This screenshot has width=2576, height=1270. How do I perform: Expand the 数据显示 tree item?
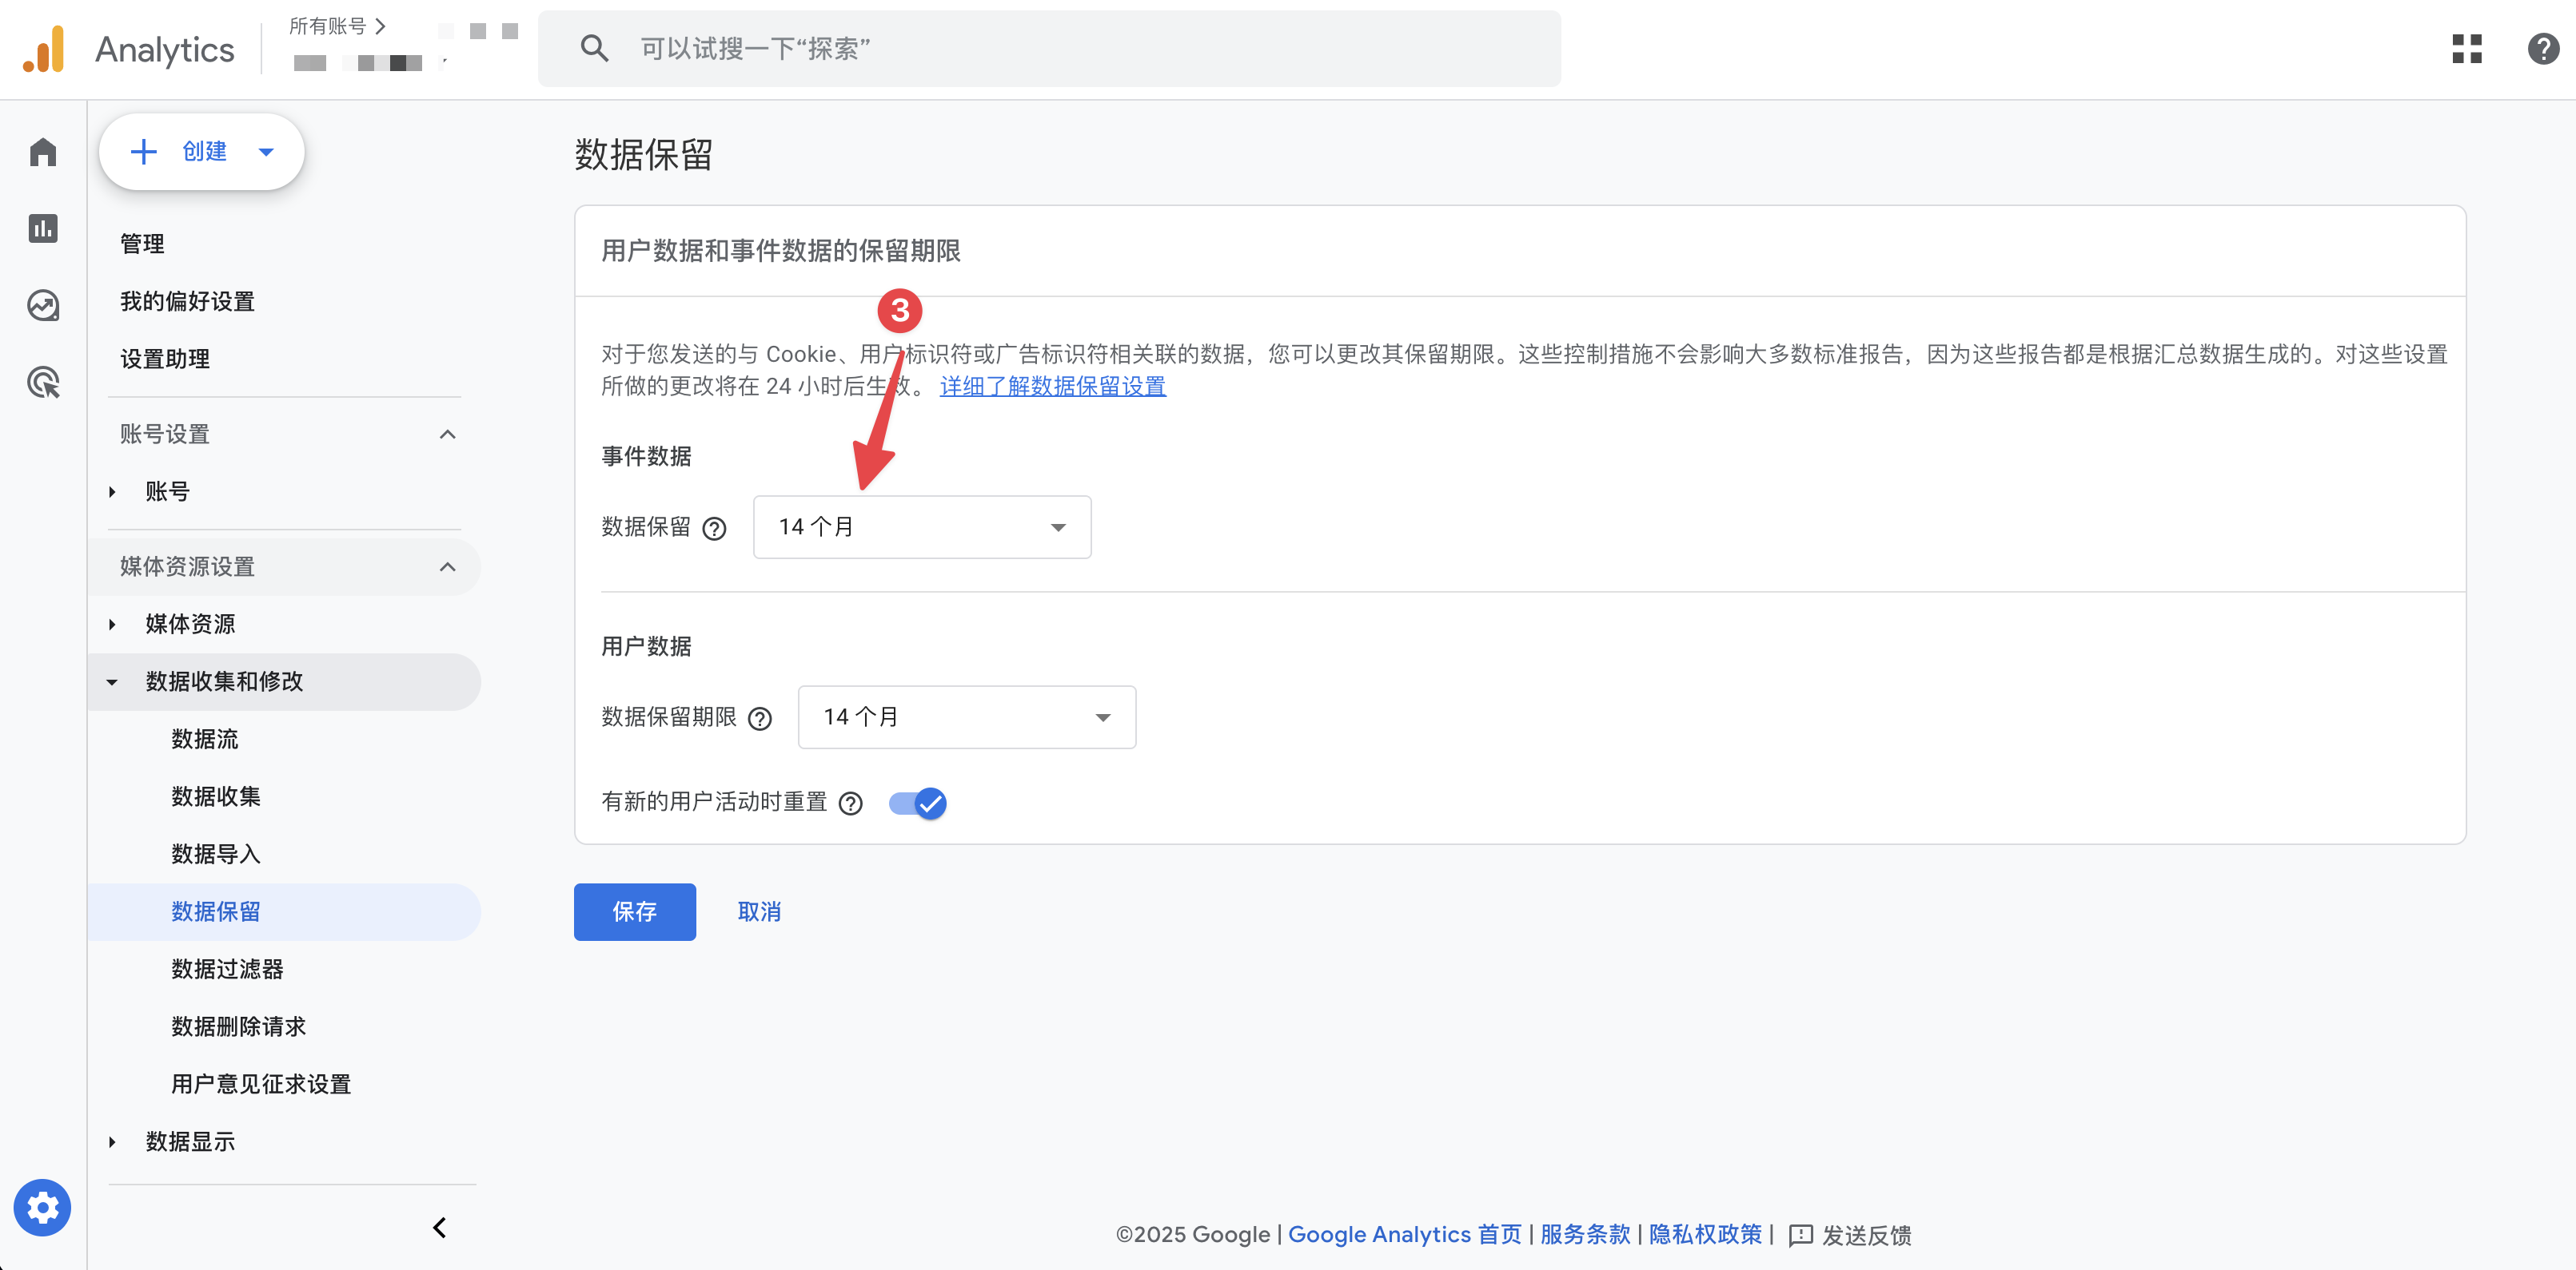[112, 1142]
